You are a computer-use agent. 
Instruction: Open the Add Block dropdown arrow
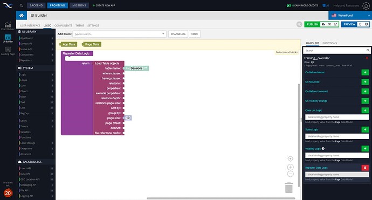pyautogui.click(x=163, y=34)
